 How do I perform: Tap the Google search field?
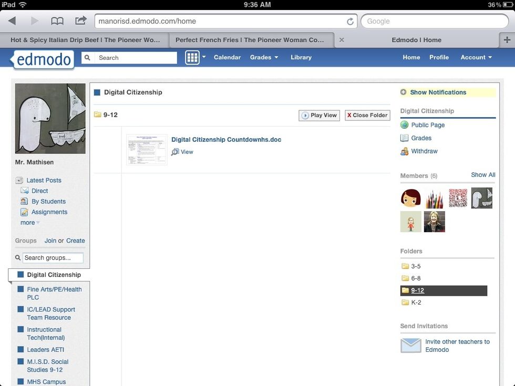point(435,22)
